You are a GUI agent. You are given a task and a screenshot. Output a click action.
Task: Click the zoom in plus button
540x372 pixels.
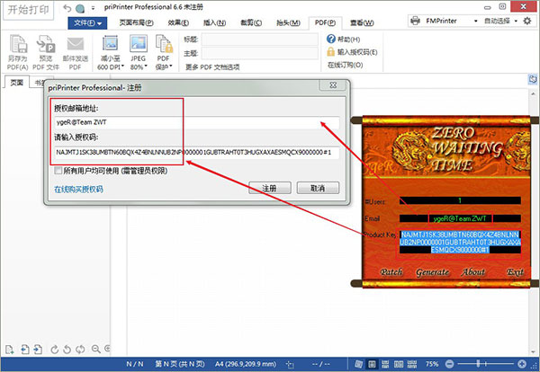(x=522, y=364)
